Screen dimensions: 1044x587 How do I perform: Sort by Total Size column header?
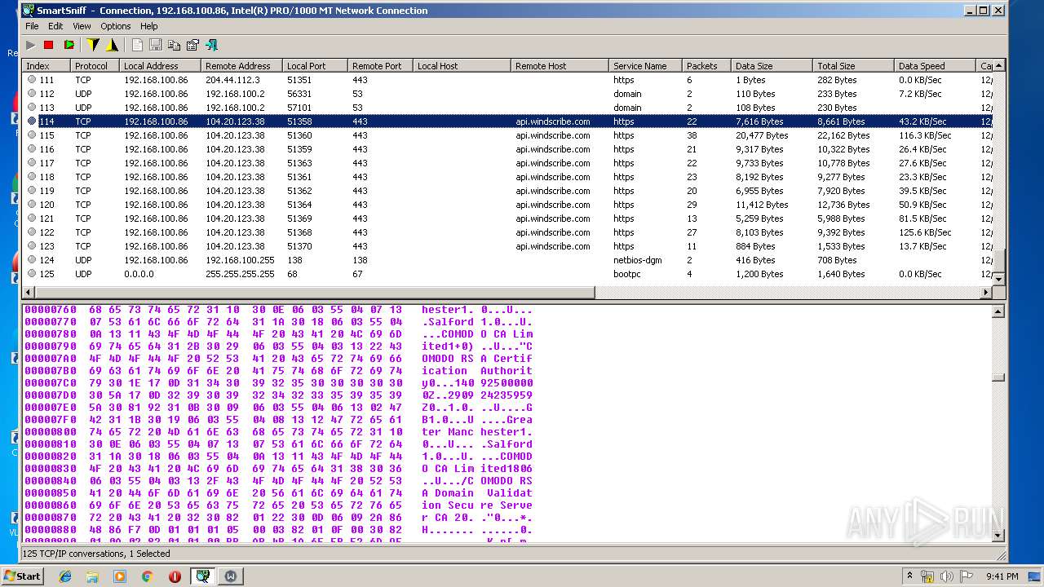tap(853, 65)
